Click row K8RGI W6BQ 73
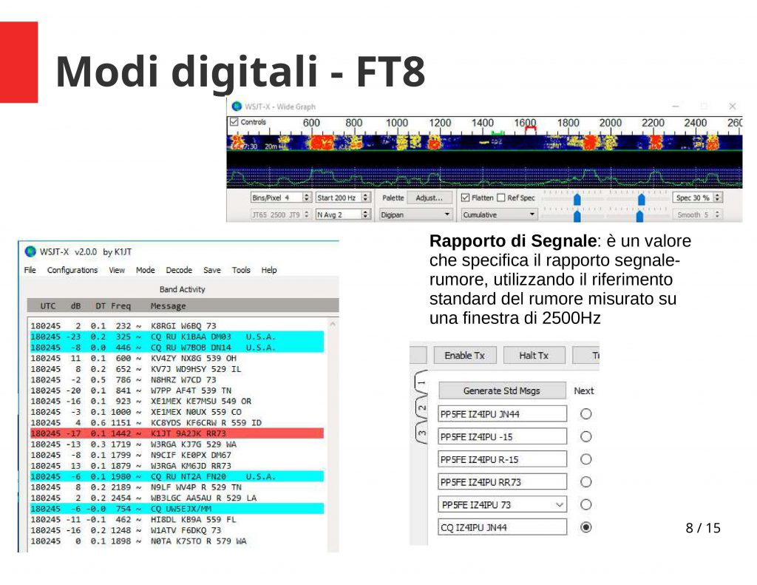The image size is (757, 585). pyautogui.click(x=177, y=325)
